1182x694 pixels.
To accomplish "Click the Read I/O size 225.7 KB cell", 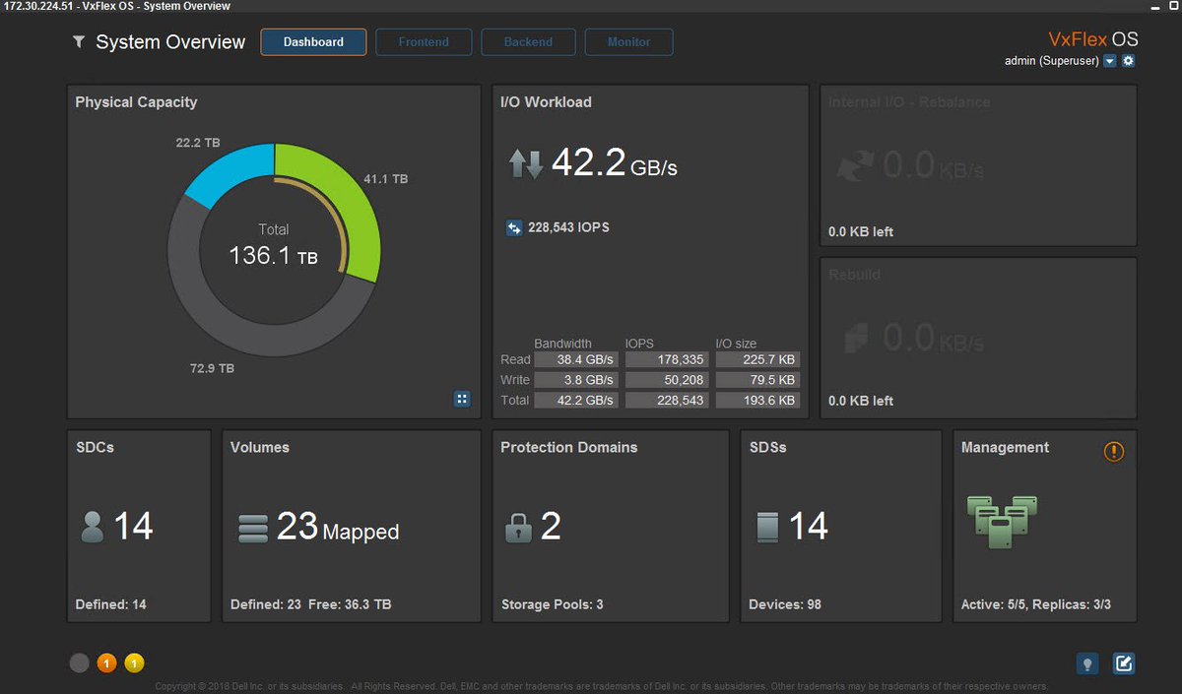I will click(x=757, y=360).
